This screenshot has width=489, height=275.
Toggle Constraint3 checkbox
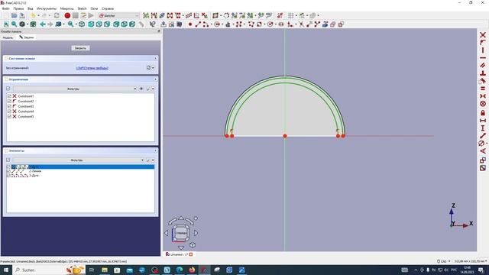[9, 106]
